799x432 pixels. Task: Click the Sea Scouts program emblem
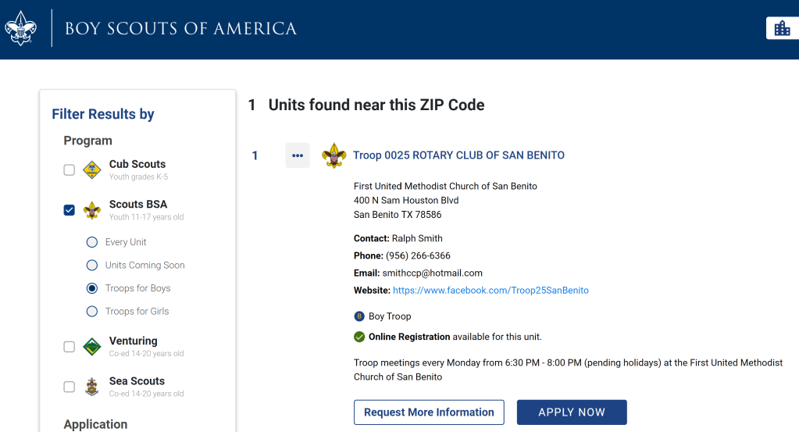point(92,387)
